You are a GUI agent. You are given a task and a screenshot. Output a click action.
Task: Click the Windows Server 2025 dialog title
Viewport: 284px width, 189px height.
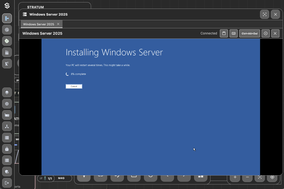pos(49,15)
